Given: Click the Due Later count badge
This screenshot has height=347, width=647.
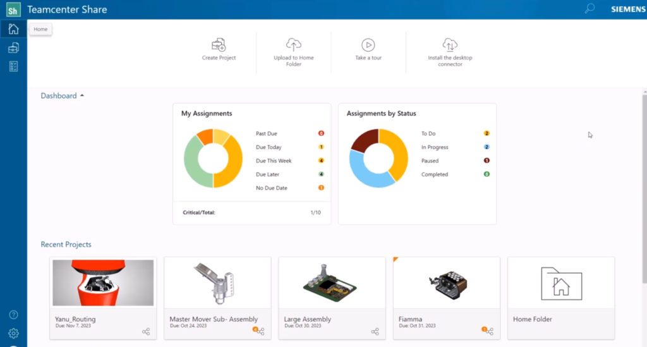Looking at the screenshot, I should click(321, 174).
